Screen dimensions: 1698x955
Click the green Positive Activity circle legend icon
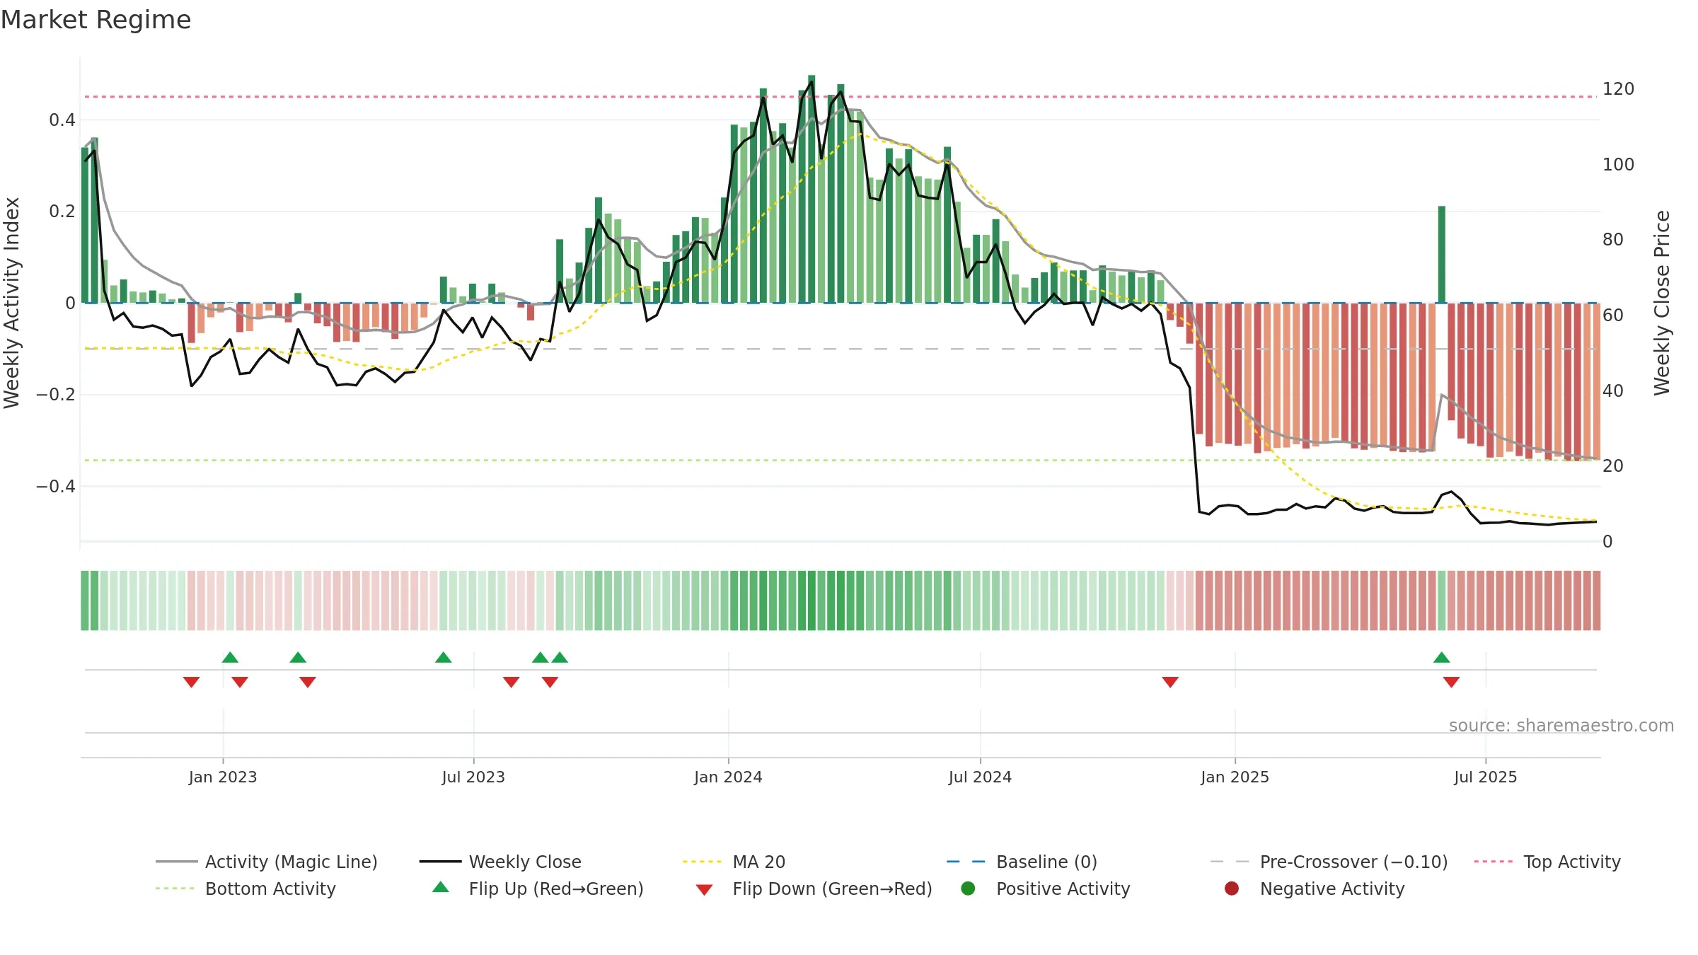(968, 889)
